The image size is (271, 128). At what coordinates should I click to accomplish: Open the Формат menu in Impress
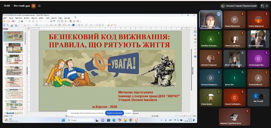click(34, 18)
